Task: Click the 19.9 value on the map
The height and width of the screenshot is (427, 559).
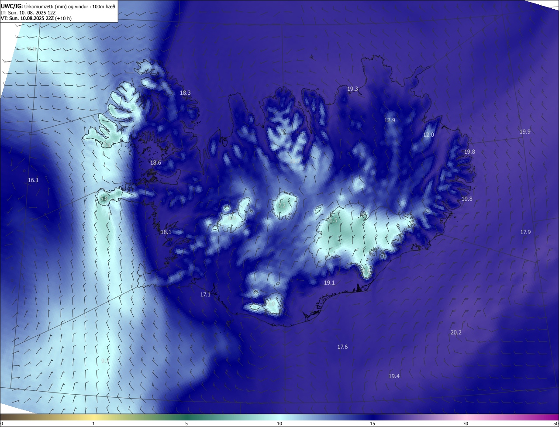Action: 525,132
